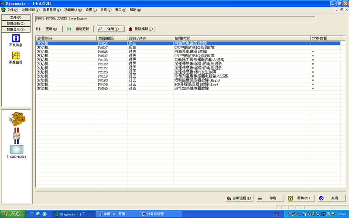Select fault code P0183
The height and width of the screenshot is (218, 349).
103,80
